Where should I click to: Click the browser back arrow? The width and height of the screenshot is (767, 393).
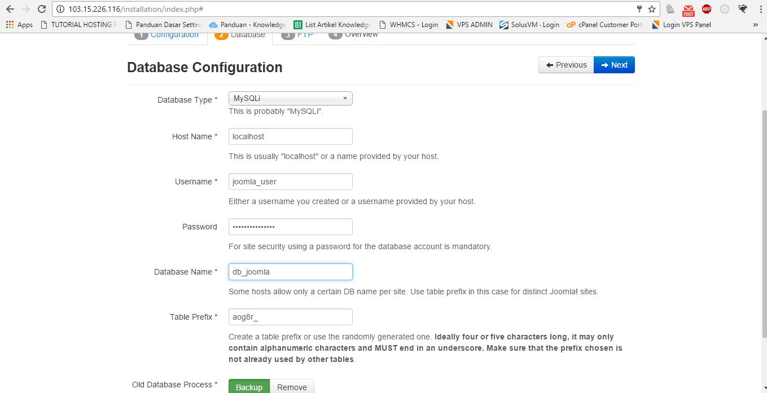pos(10,9)
